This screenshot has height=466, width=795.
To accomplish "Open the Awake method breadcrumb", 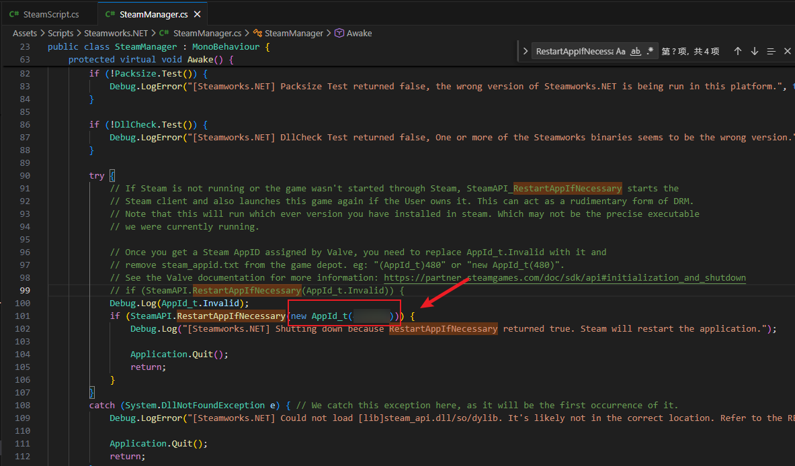I will click(x=359, y=33).
